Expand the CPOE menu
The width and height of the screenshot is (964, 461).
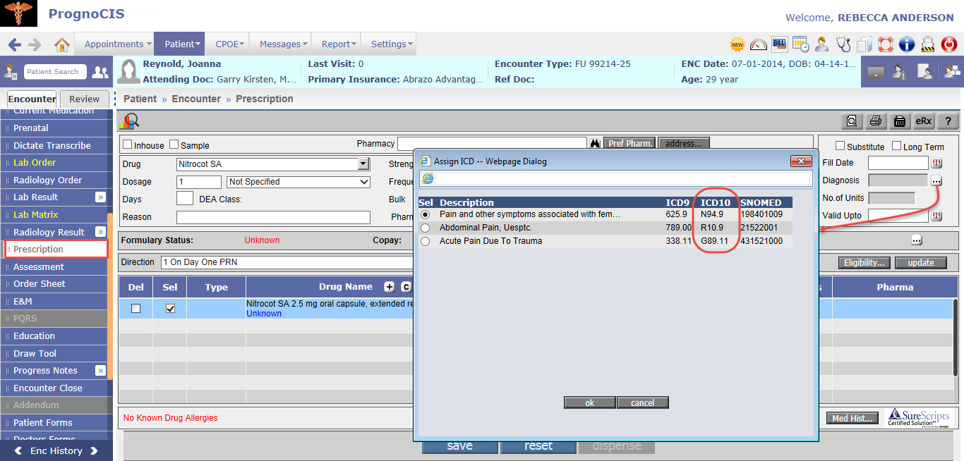pyautogui.click(x=227, y=44)
